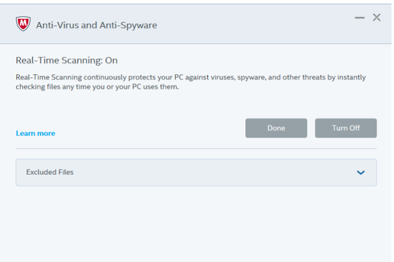Click the title bar area beside the heading
Screen dimensions: 394x262
(251, 24)
